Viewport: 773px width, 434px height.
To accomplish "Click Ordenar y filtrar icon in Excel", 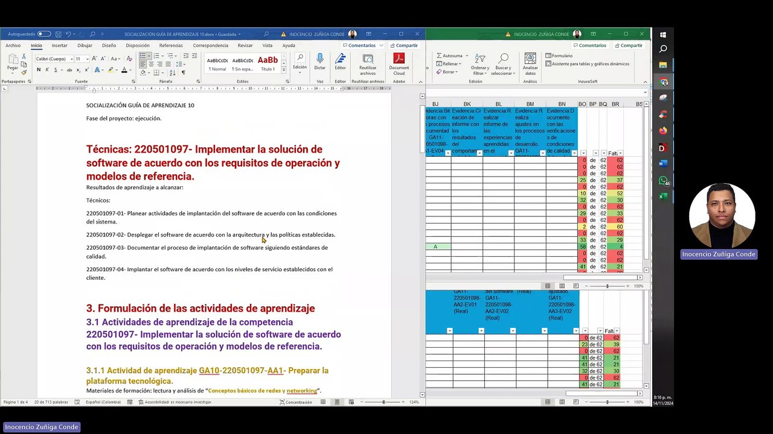I will coord(480,63).
